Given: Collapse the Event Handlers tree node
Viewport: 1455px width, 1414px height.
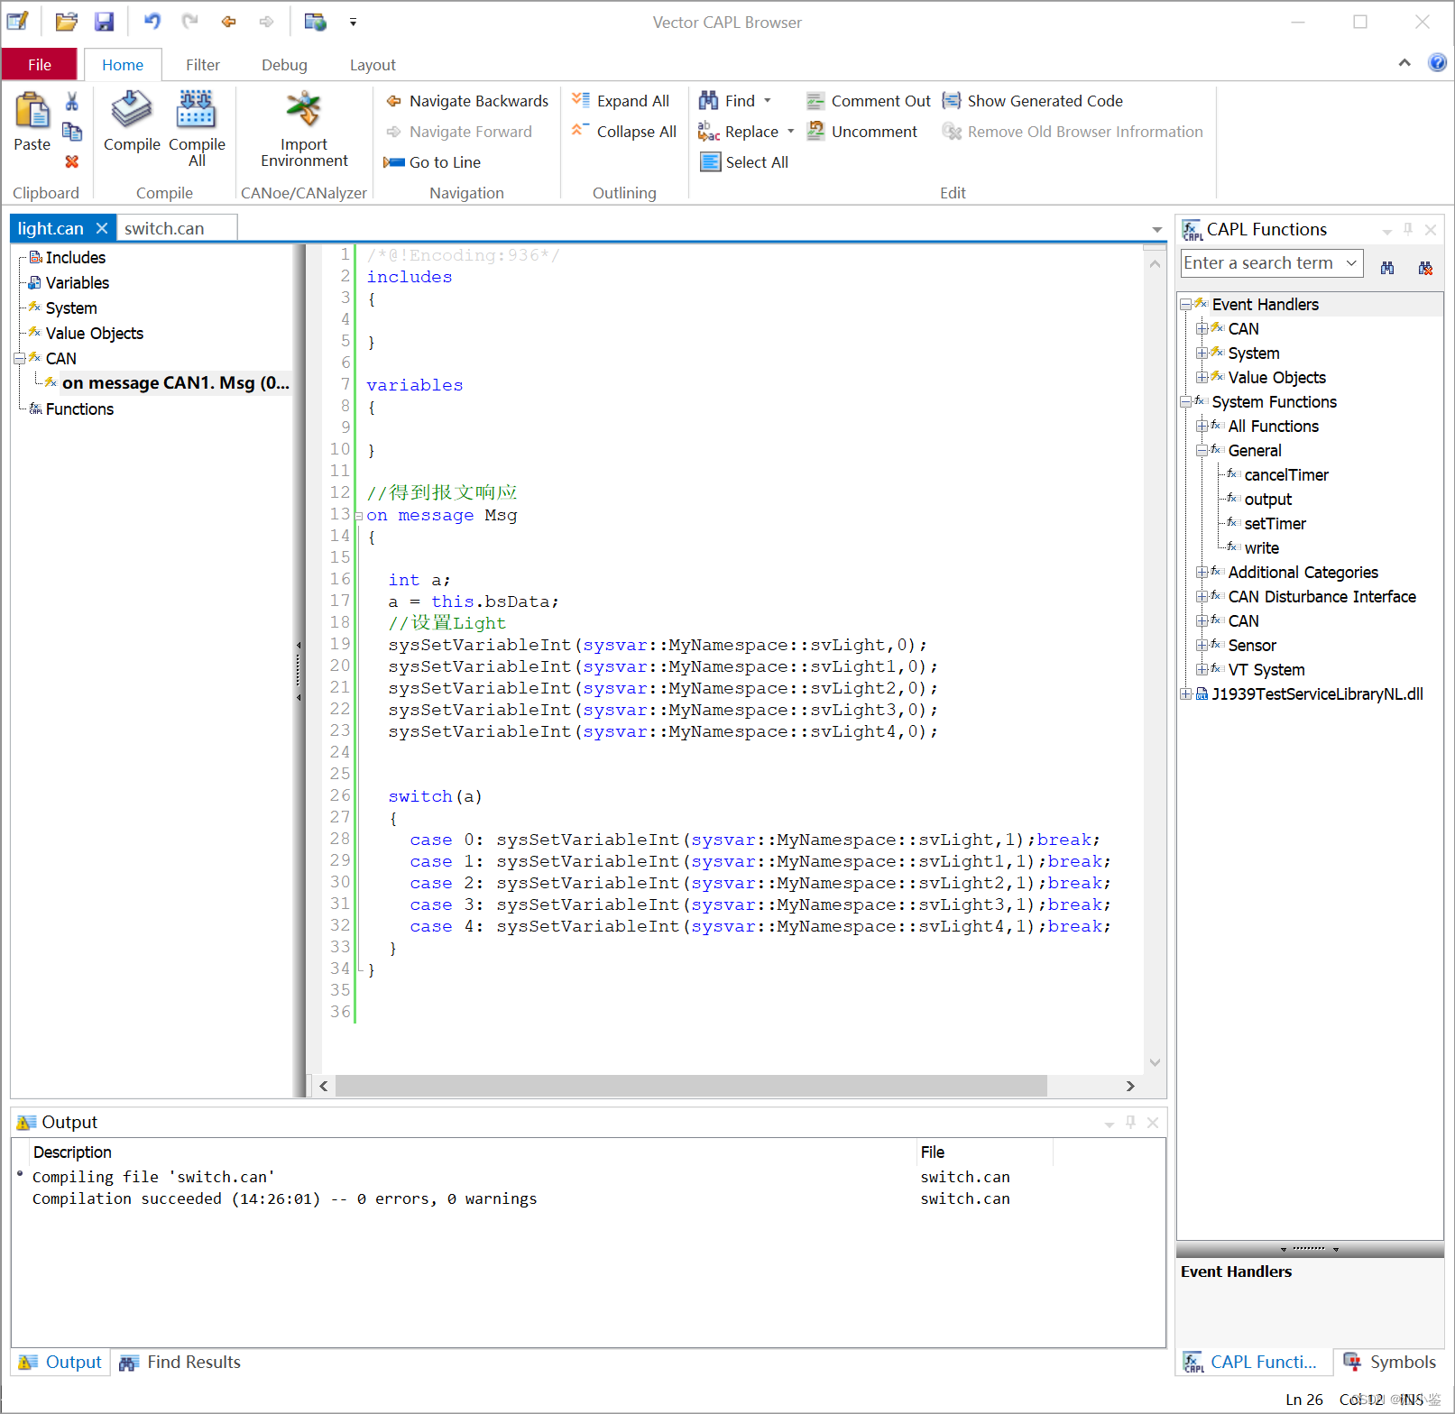Looking at the screenshot, I should pyautogui.click(x=1186, y=305).
